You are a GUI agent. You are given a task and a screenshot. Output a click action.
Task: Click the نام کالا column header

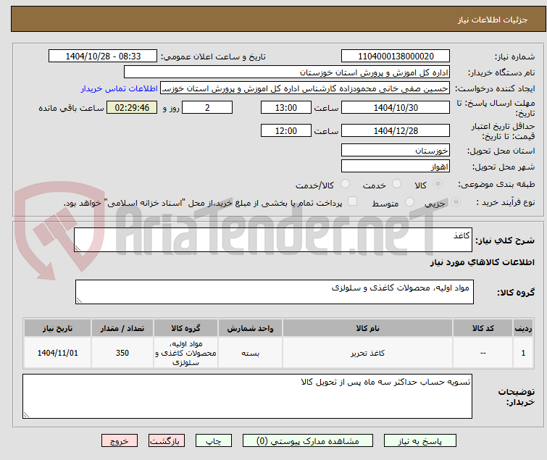point(367,328)
